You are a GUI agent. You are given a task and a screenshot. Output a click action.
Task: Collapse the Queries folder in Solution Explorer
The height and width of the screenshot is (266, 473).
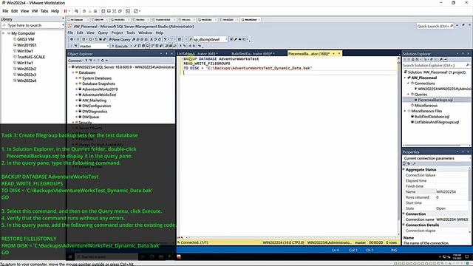coord(409,95)
